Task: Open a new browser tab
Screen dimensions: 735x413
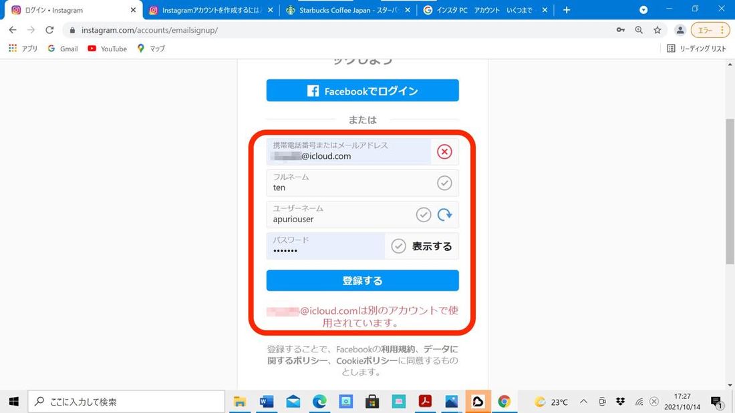Action: [566, 10]
